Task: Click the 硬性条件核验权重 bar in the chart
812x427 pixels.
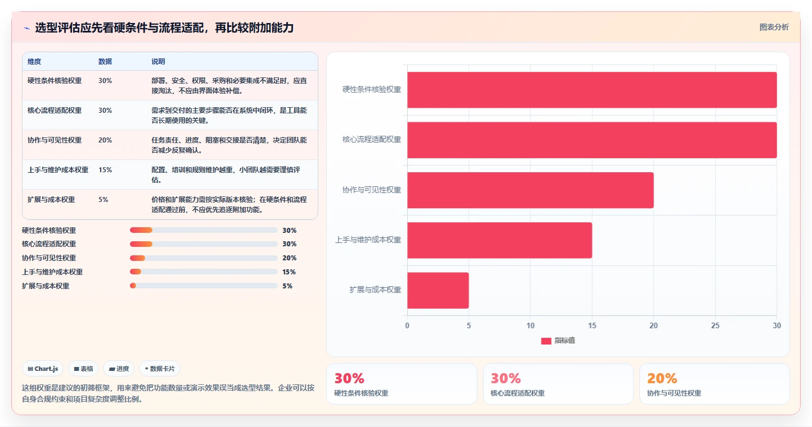Action: pyautogui.click(x=592, y=90)
